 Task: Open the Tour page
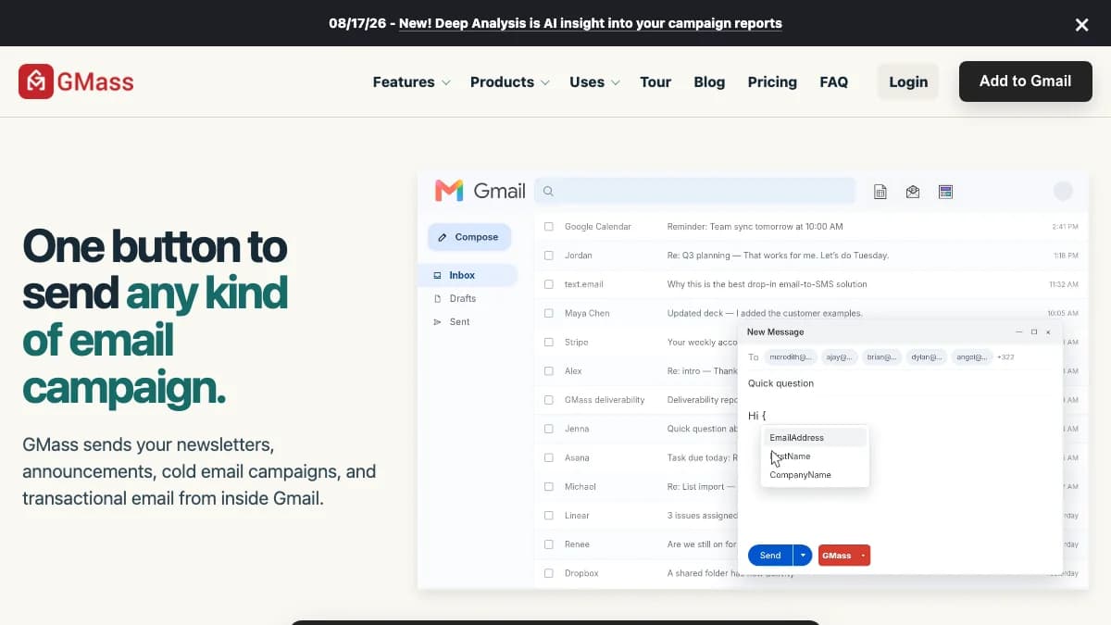point(655,81)
